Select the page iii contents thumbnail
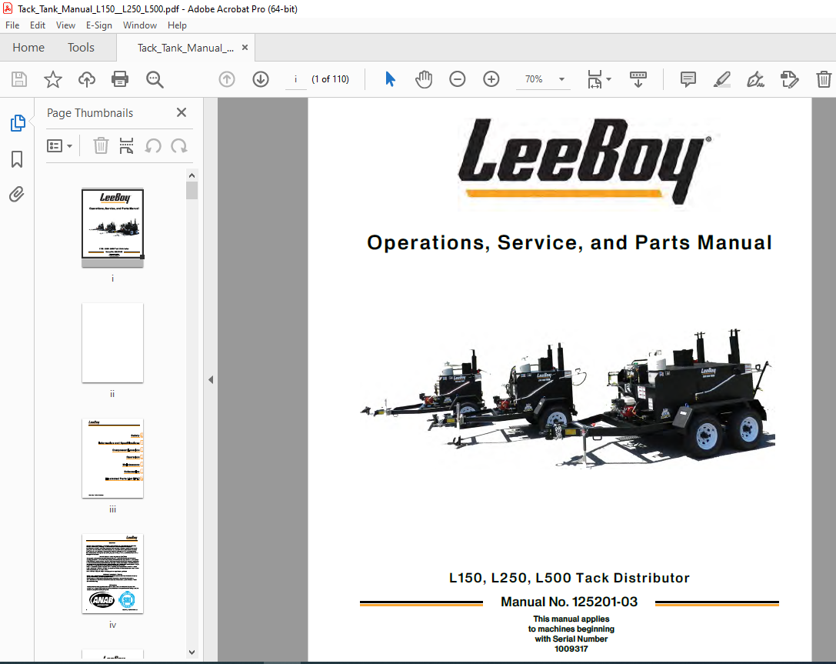836x664 pixels. pyautogui.click(x=112, y=458)
